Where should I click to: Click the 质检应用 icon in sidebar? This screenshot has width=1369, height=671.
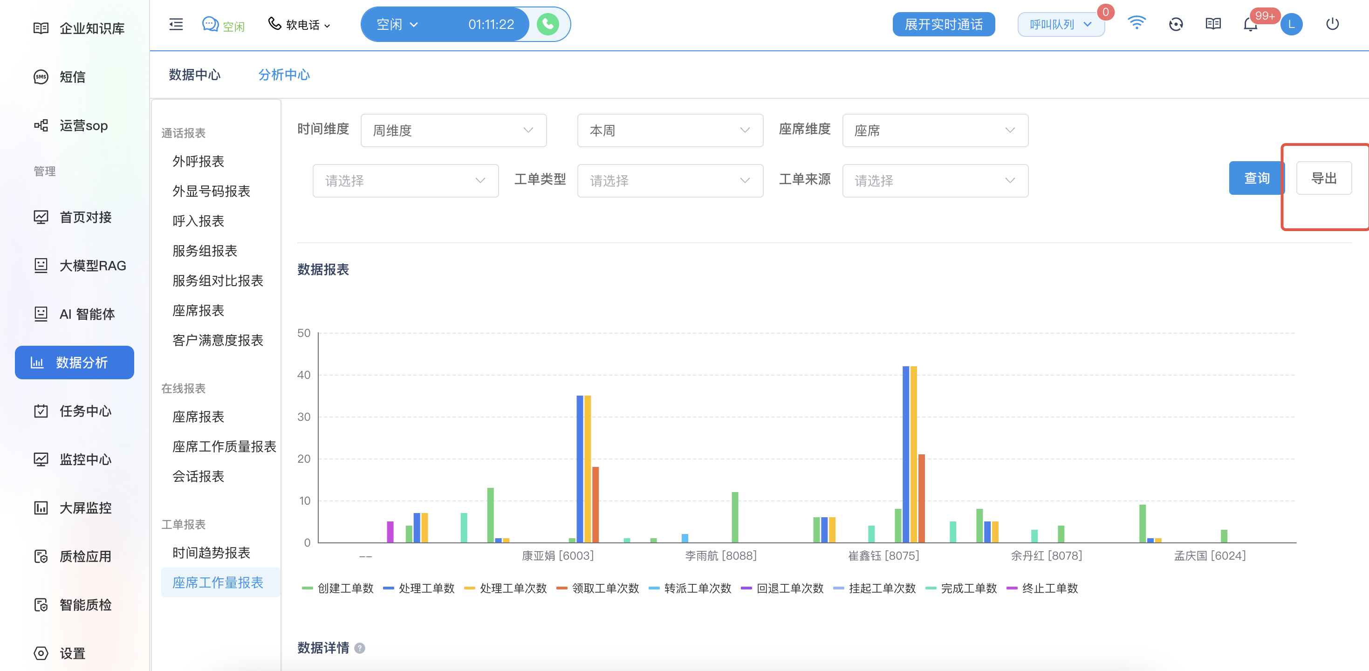(41, 556)
